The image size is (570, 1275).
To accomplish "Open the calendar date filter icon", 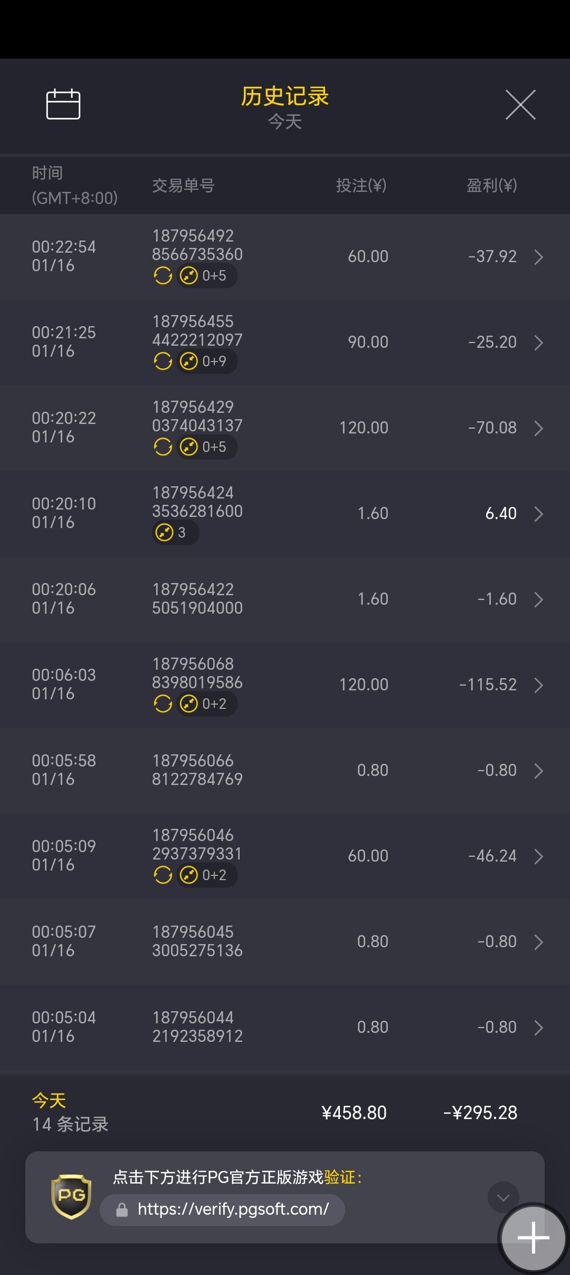I will tap(63, 104).
